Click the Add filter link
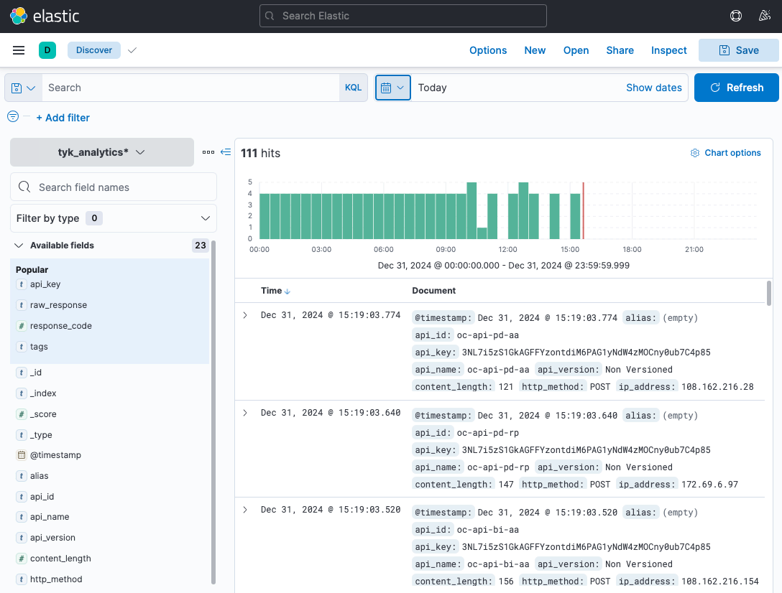Image resolution: width=782 pixels, height=593 pixels. pyautogui.click(x=63, y=117)
